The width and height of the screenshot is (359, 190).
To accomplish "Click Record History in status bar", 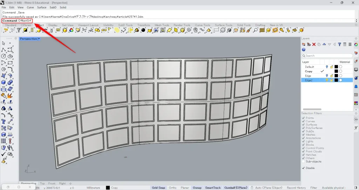I will click(296, 188).
